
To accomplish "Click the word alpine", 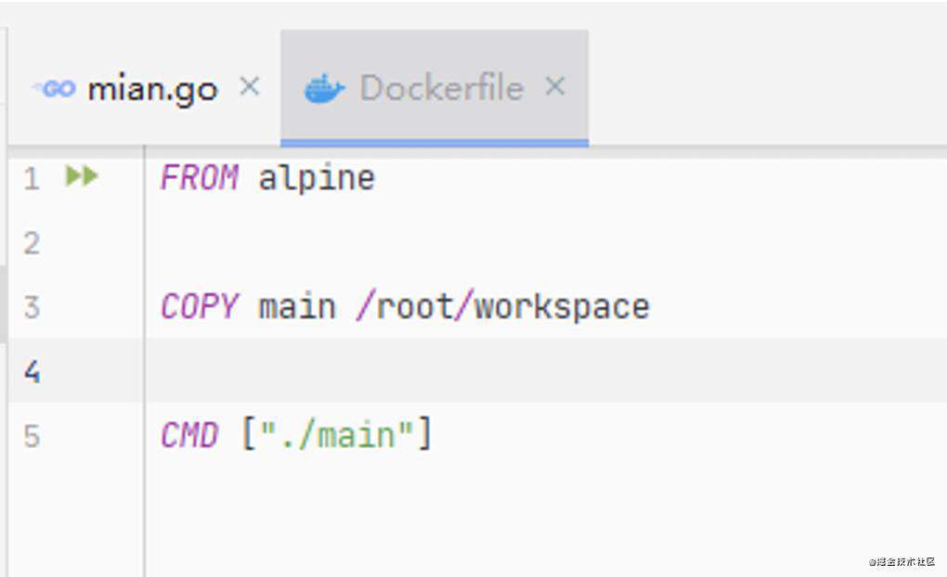I will (x=317, y=179).
